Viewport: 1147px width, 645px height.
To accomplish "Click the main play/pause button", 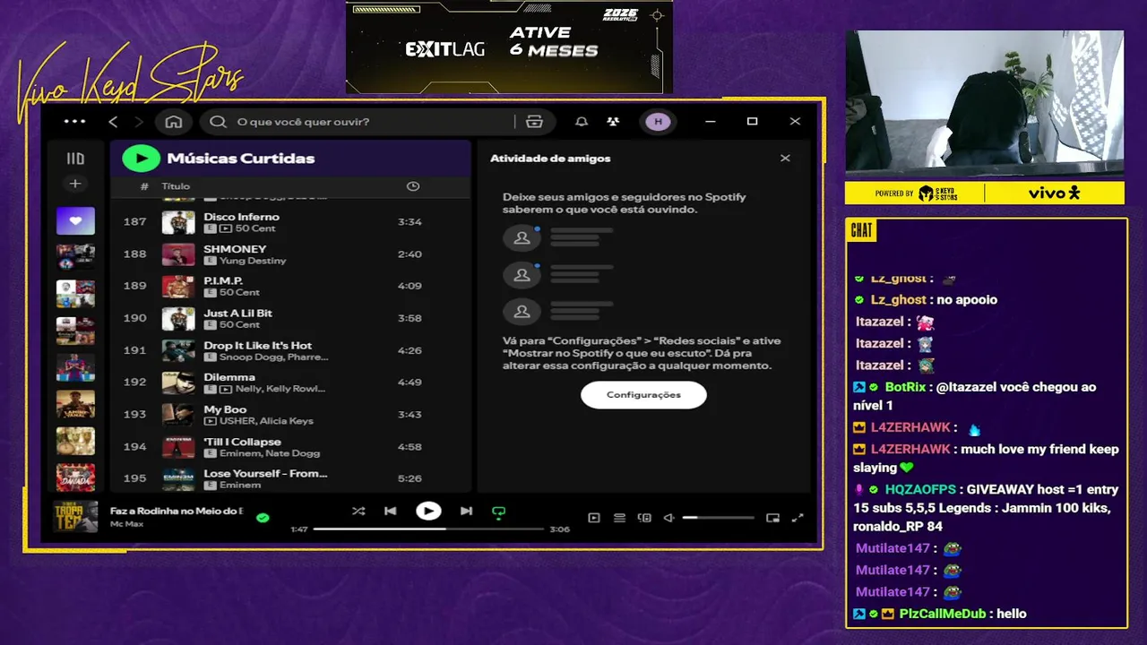I will click(428, 512).
